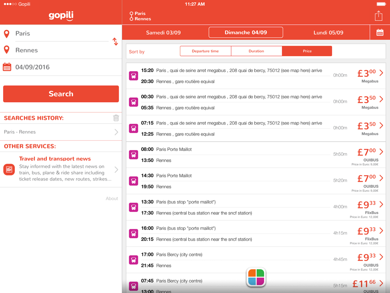
Task: Delete search history with trash icon
Action: [x=116, y=118]
